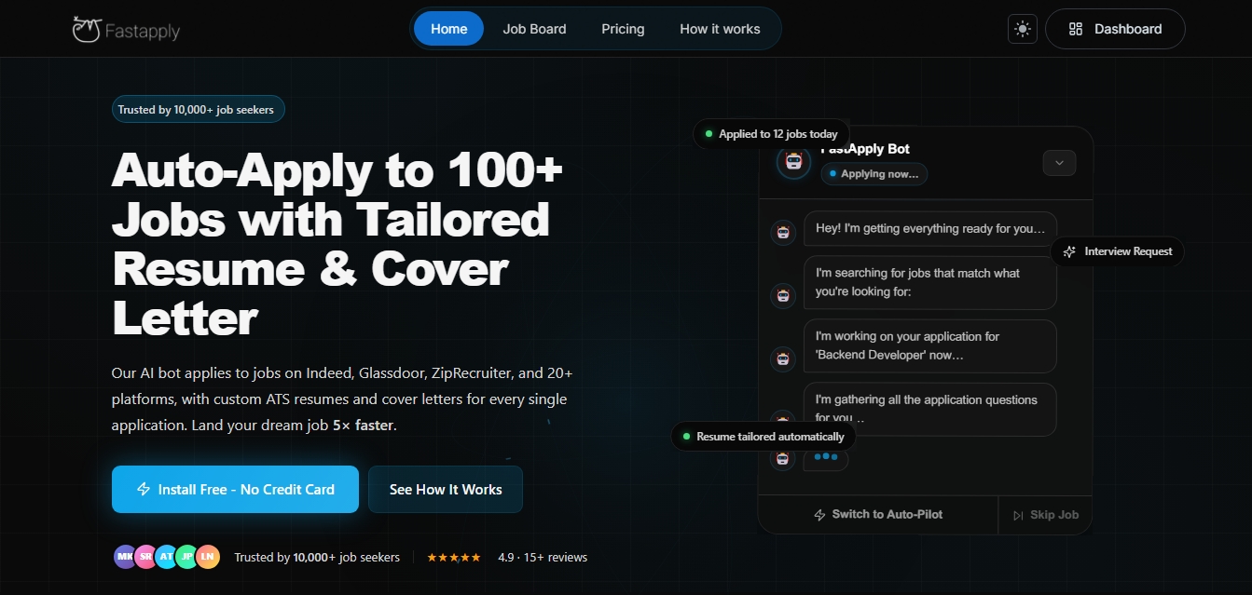Click the lightning icon on Install Free button
The image size is (1252, 595).
tap(145, 489)
